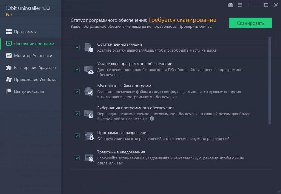Click the Мусорные файлы программ icon
The height and width of the screenshot is (194, 281).
[89, 92]
